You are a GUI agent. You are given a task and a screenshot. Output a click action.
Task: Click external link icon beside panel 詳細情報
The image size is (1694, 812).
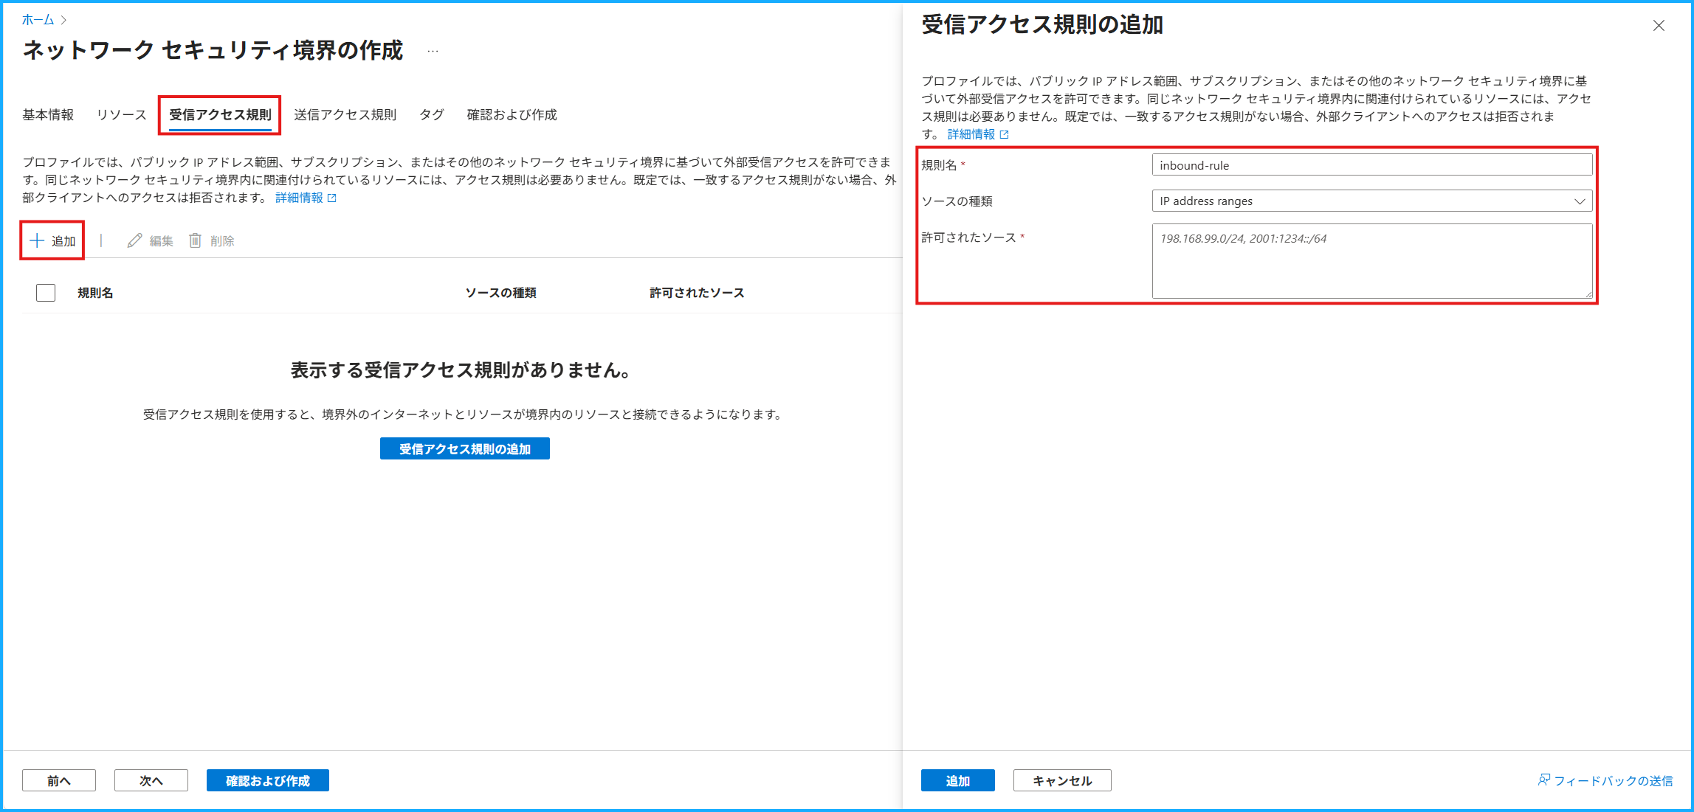[x=1004, y=134]
